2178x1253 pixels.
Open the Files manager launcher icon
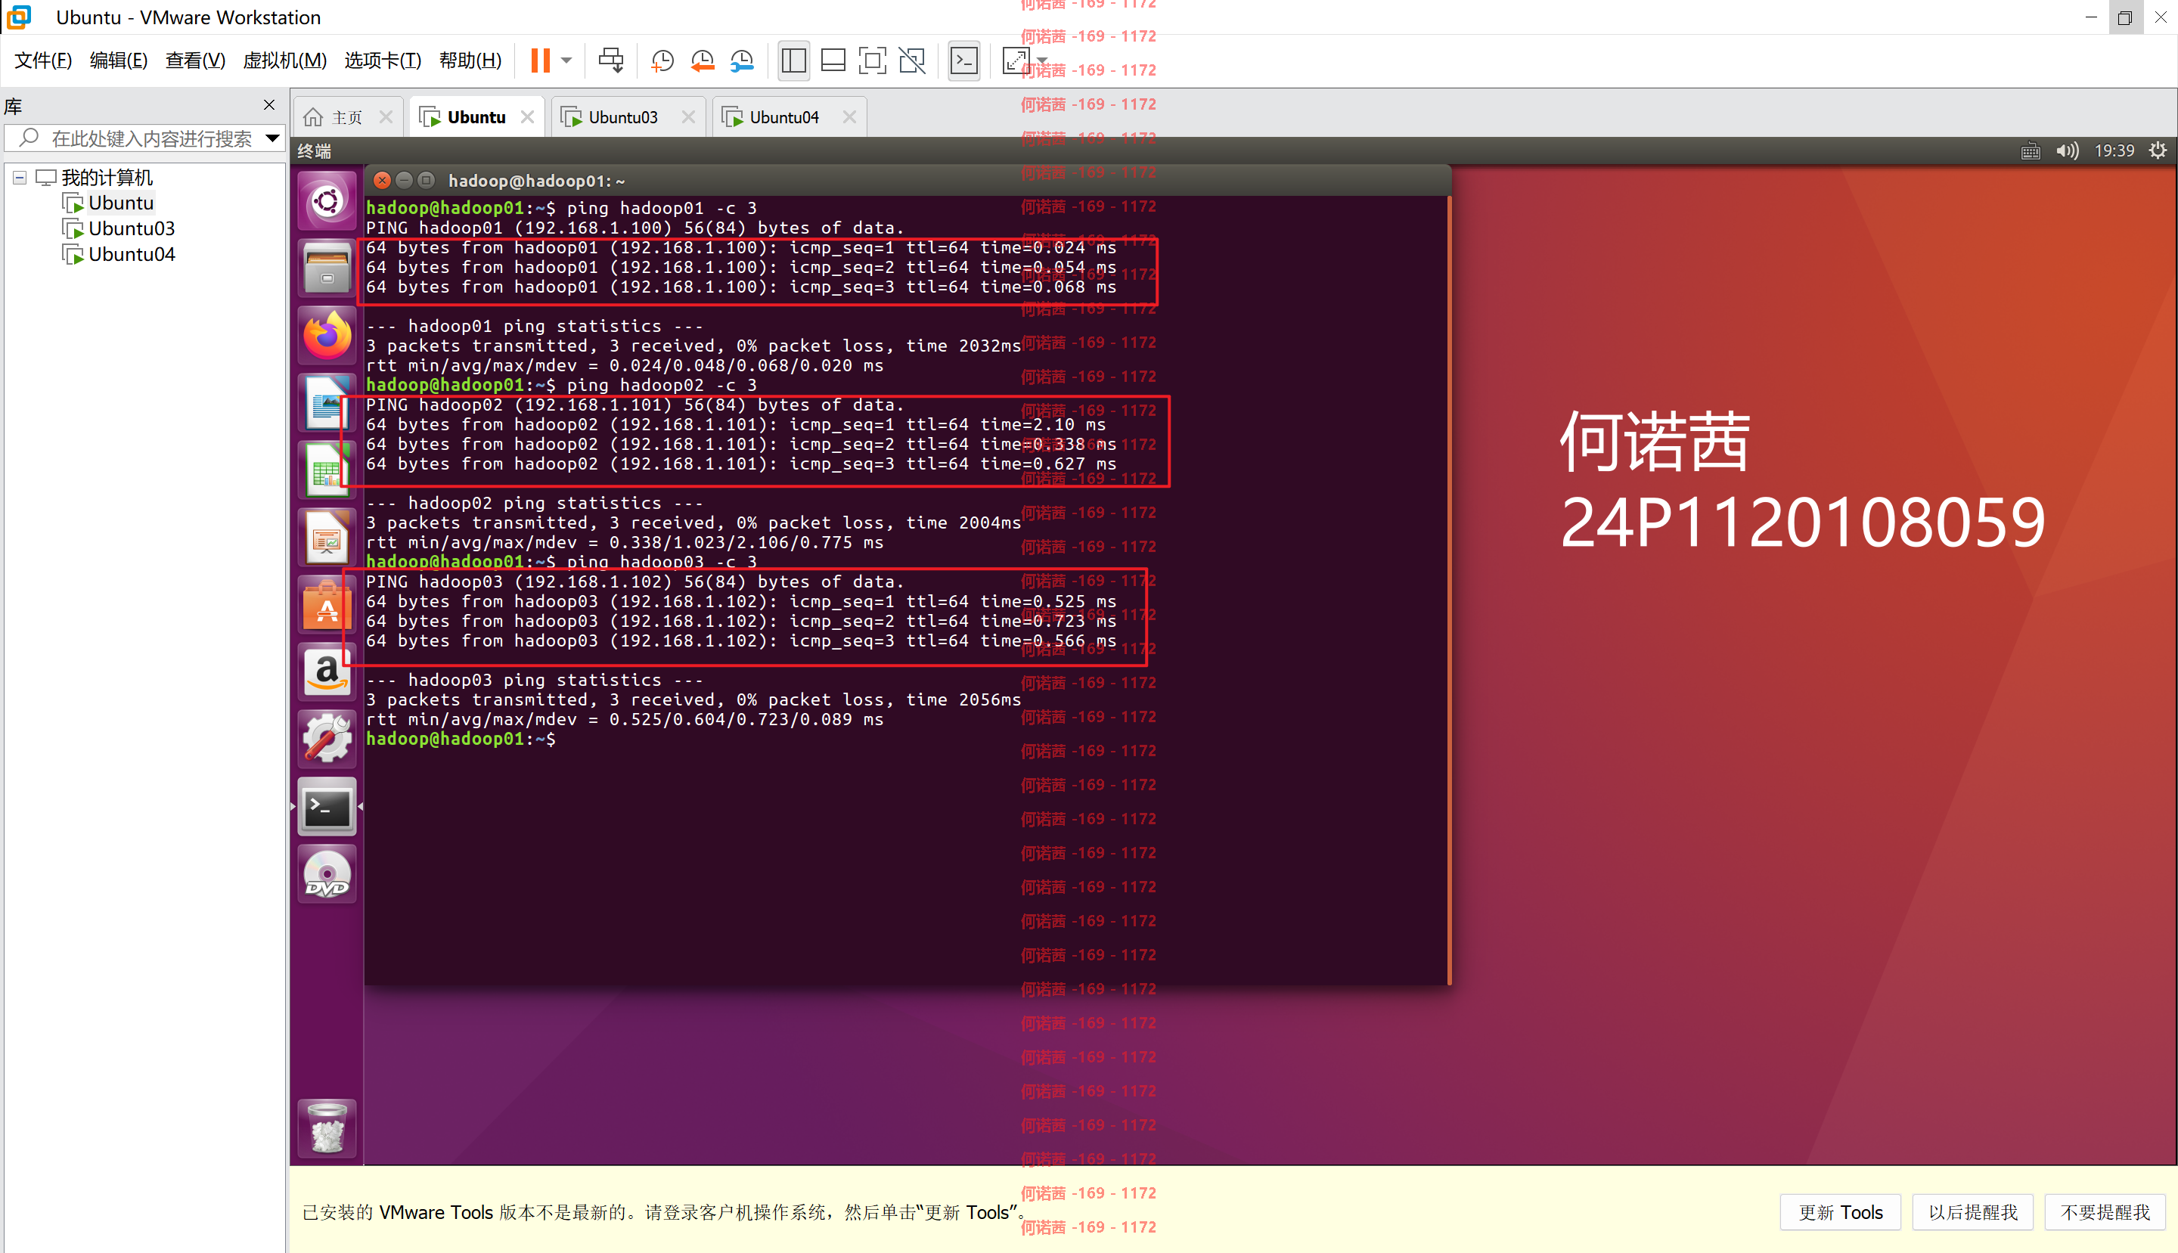coord(327,268)
